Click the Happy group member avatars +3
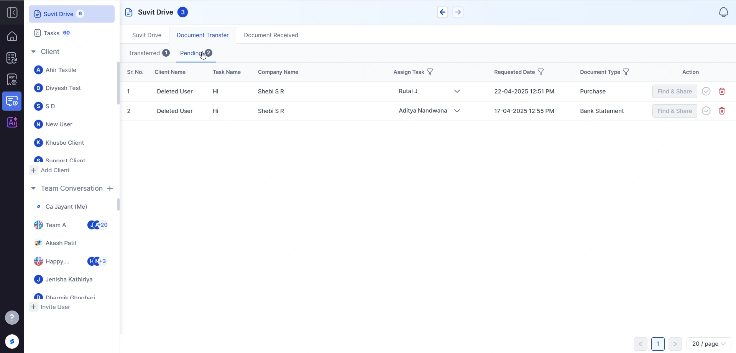 tap(98, 261)
